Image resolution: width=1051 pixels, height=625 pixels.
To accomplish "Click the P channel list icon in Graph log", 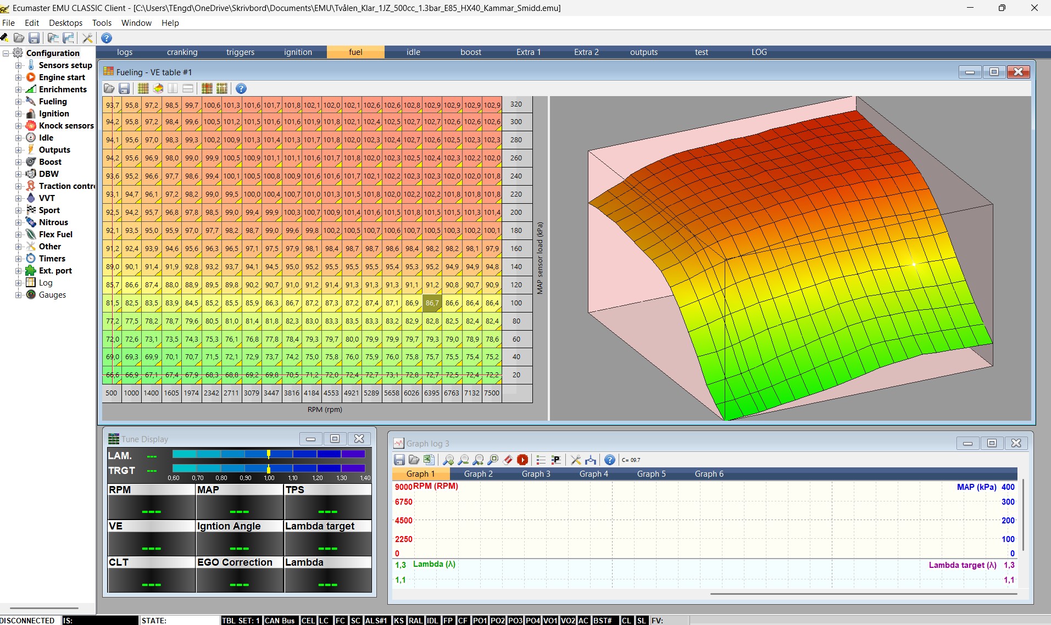I will 556,460.
